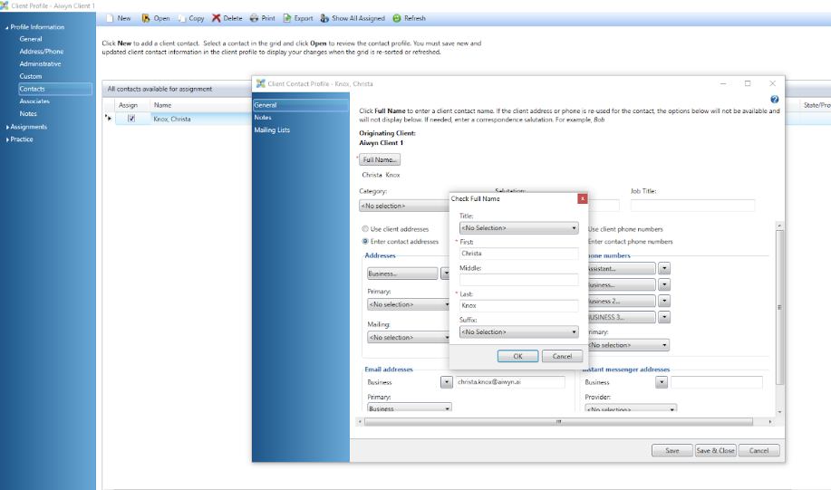Click the First name field
Viewport: 831px width, 490px height.
point(518,254)
